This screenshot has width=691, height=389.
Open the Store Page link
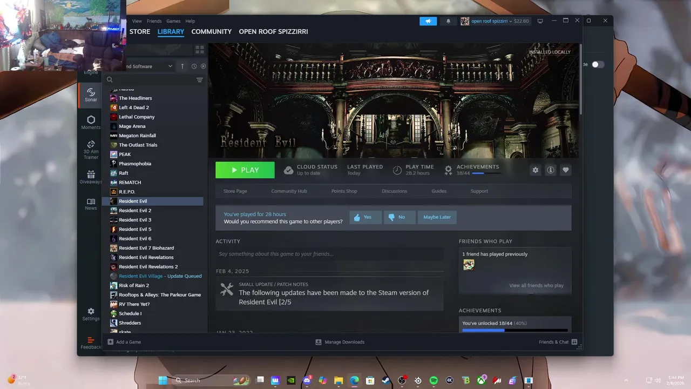(235, 191)
